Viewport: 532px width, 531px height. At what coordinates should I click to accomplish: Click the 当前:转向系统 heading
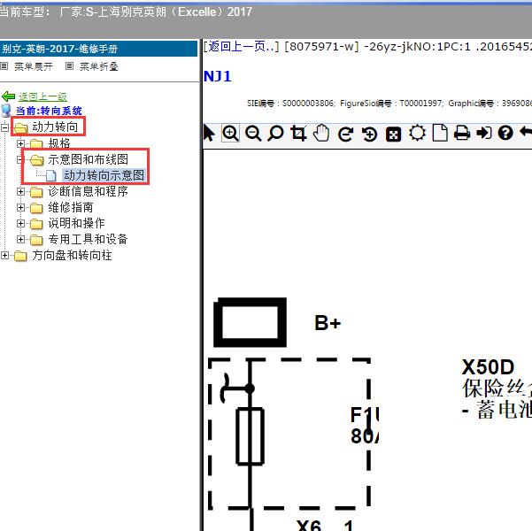tap(49, 111)
